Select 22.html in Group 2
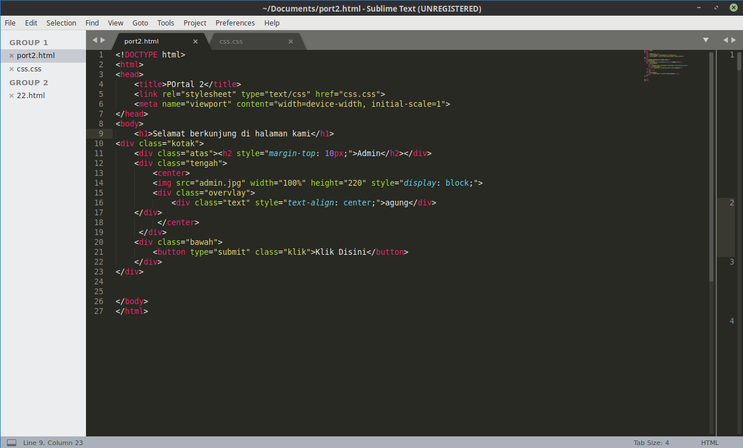Viewport: 743px width, 448px height. point(31,96)
